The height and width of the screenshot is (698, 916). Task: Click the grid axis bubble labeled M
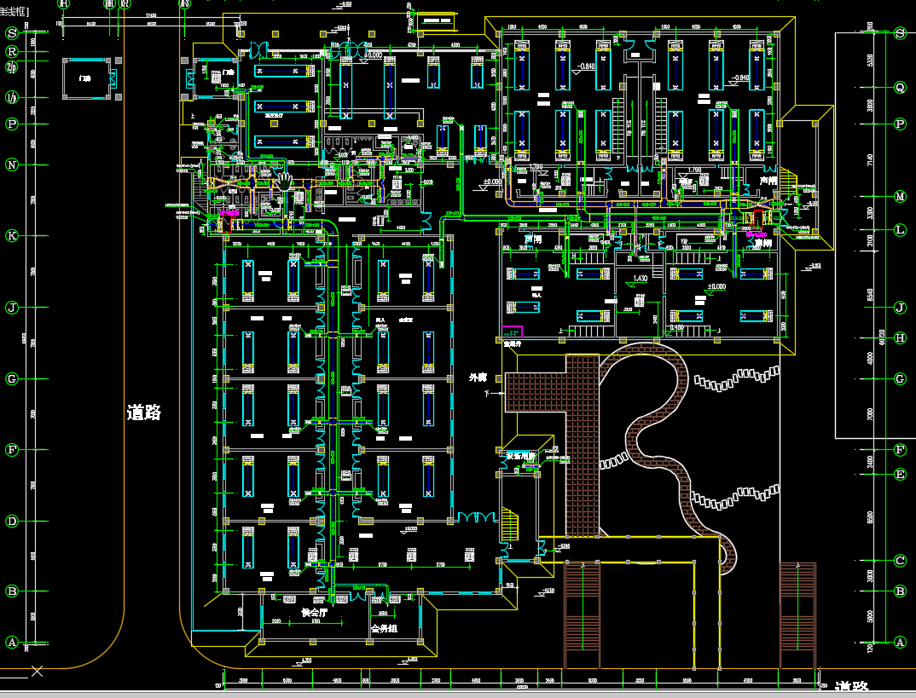click(900, 197)
